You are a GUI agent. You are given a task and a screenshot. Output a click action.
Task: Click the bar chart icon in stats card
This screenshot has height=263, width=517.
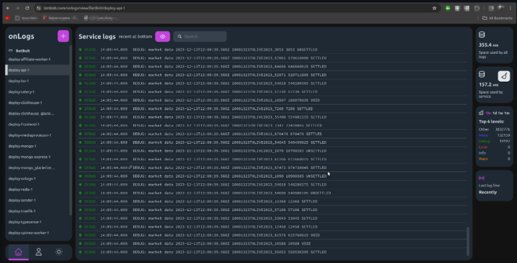(482, 113)
